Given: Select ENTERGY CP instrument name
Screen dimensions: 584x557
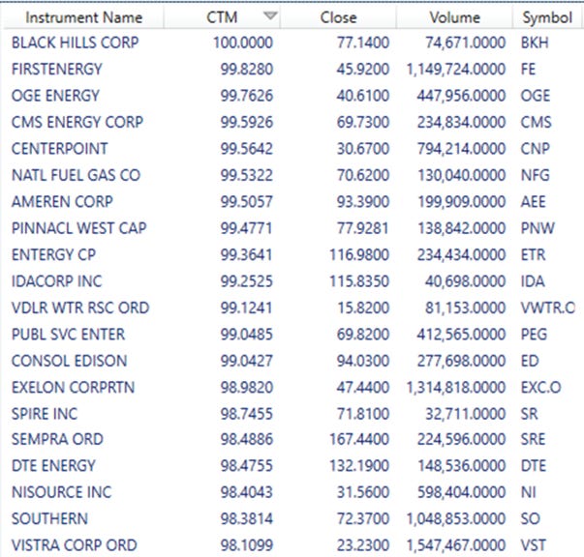Looking at the screenshot, I should click(x=53, y=254).
